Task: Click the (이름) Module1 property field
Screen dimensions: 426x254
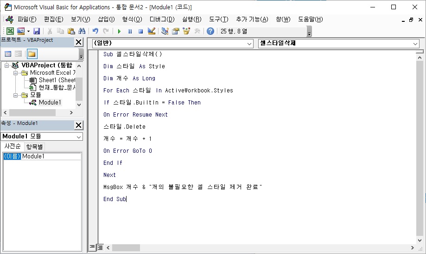Action: (42, 156)
